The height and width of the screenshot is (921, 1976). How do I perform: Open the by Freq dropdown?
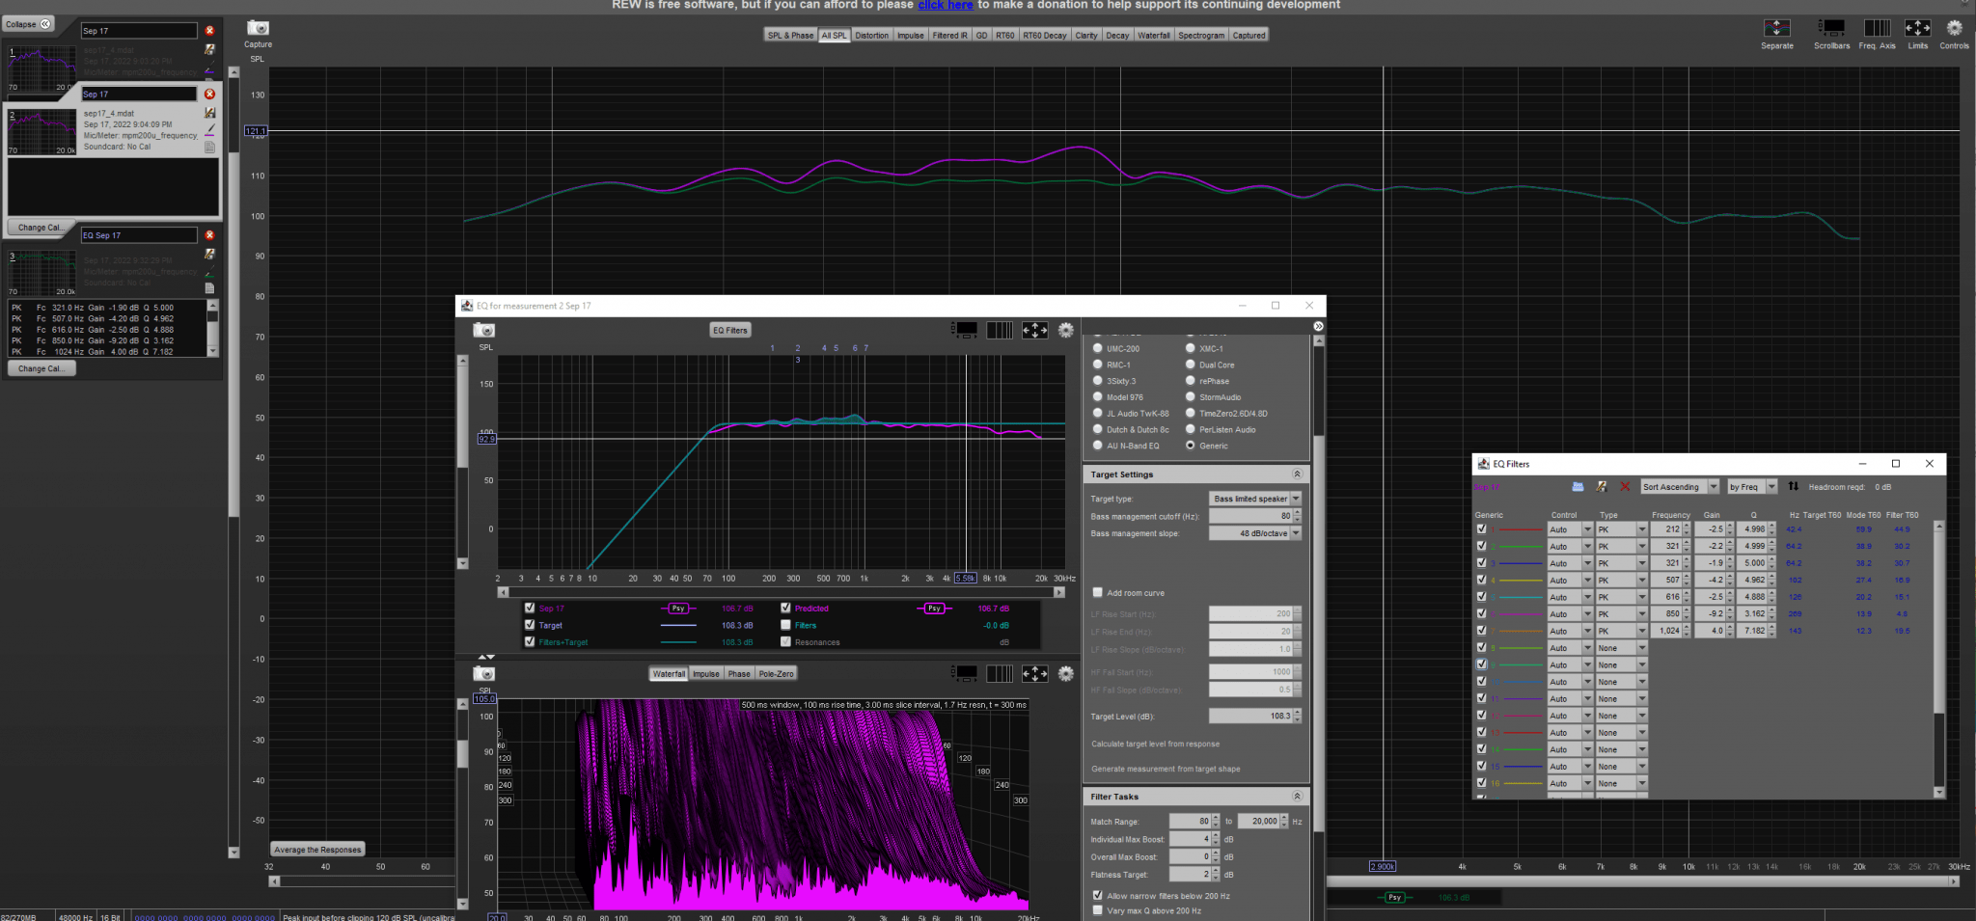click(1752, 487)
